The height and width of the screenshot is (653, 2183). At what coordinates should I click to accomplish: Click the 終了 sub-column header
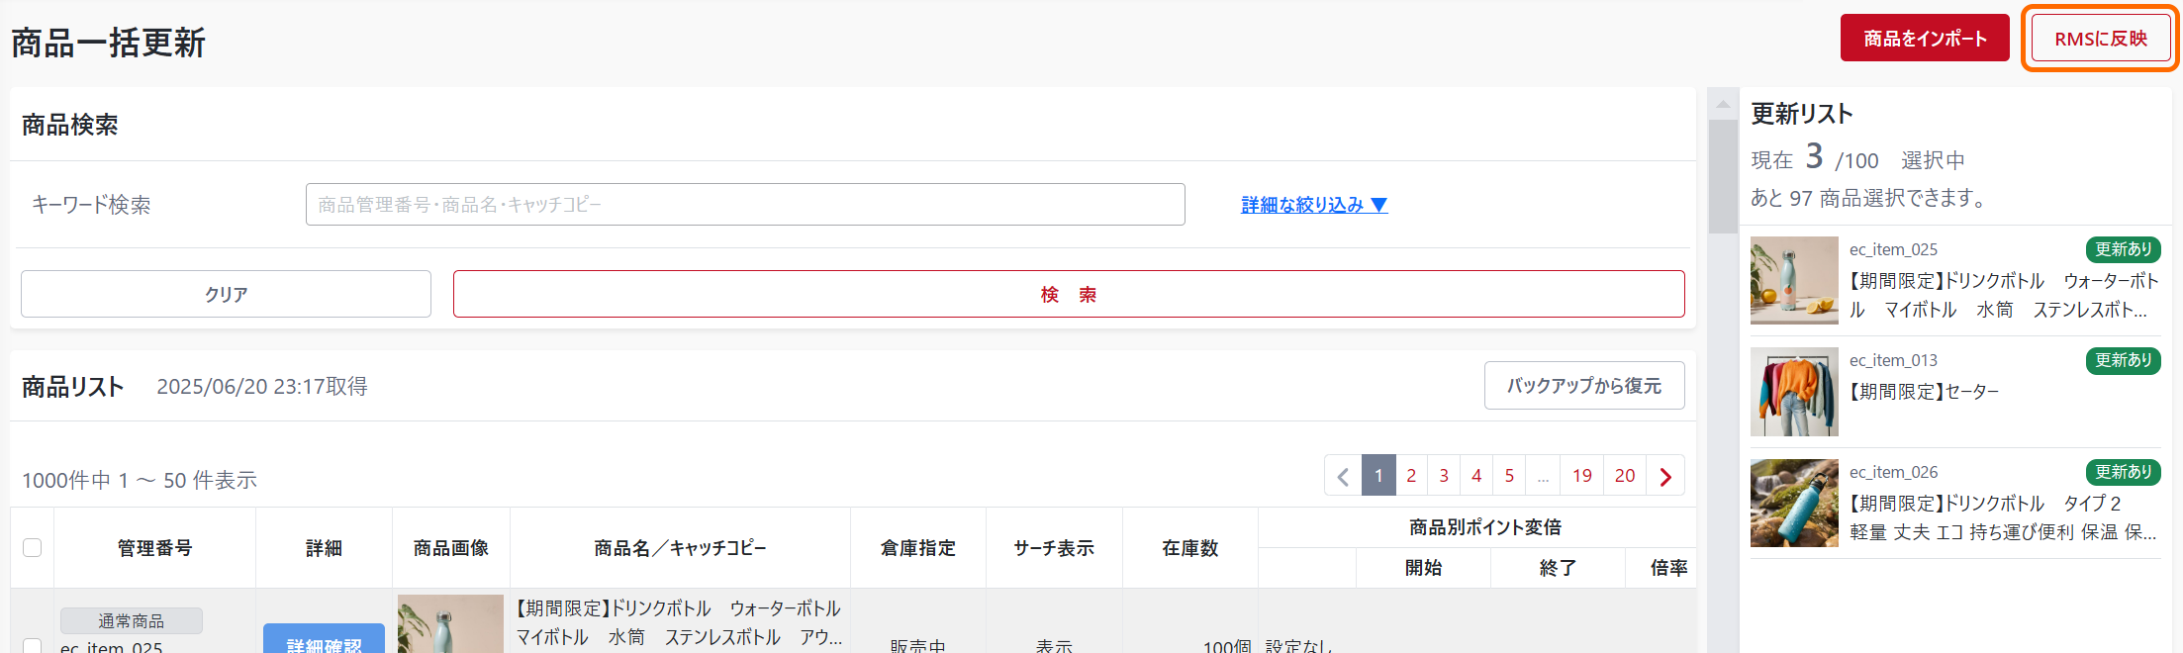[x=1558, y=568]
